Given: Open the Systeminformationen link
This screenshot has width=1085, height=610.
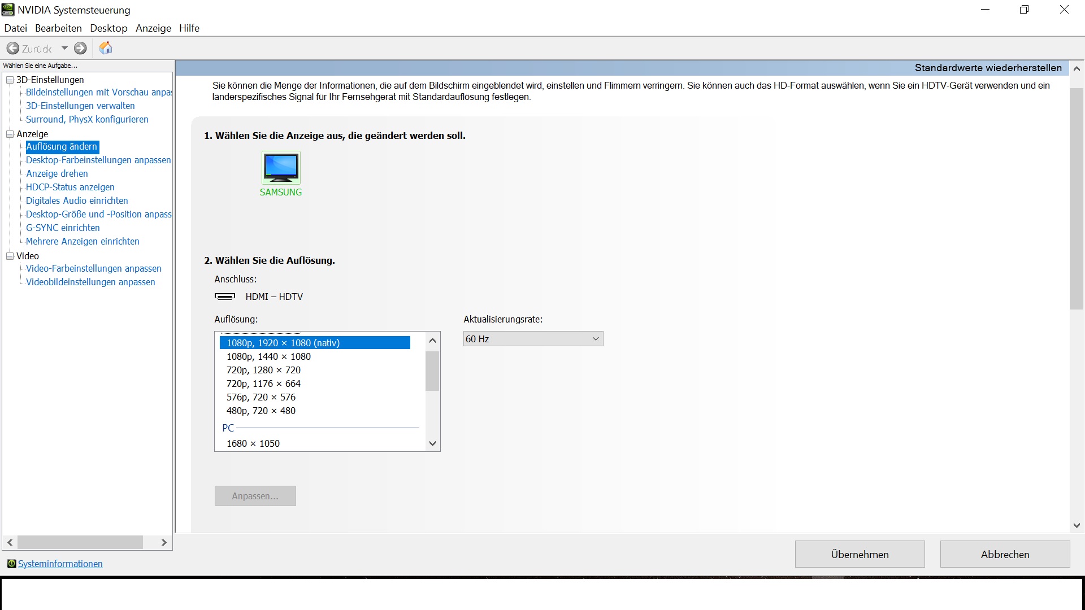Looking at the screenshot, I should pyautogui.click(x=60, y=564).
